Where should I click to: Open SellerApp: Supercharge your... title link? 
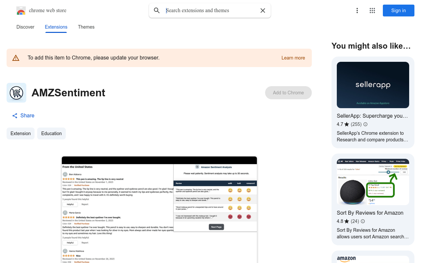click(372, 116)
